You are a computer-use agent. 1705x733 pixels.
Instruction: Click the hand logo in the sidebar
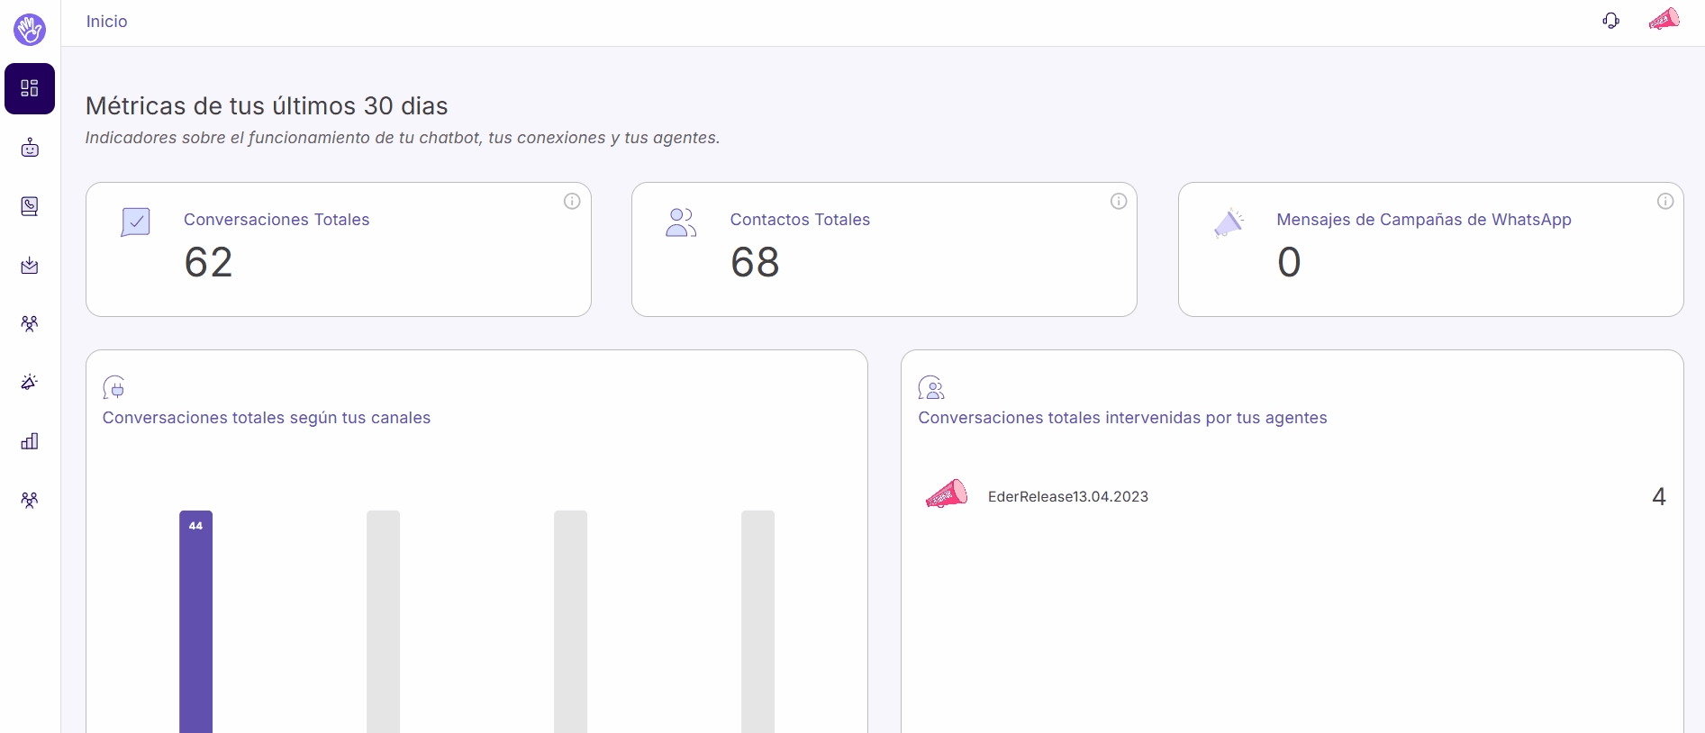pos(30,30)
